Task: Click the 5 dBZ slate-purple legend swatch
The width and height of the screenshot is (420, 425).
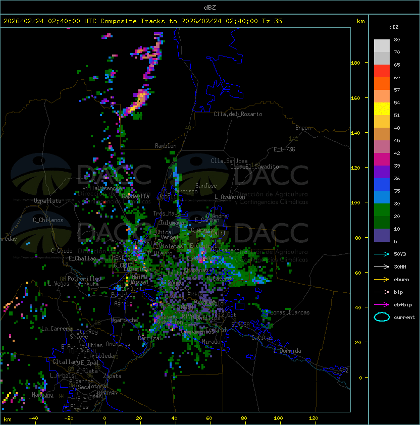Action: click(x=382, y=235)
